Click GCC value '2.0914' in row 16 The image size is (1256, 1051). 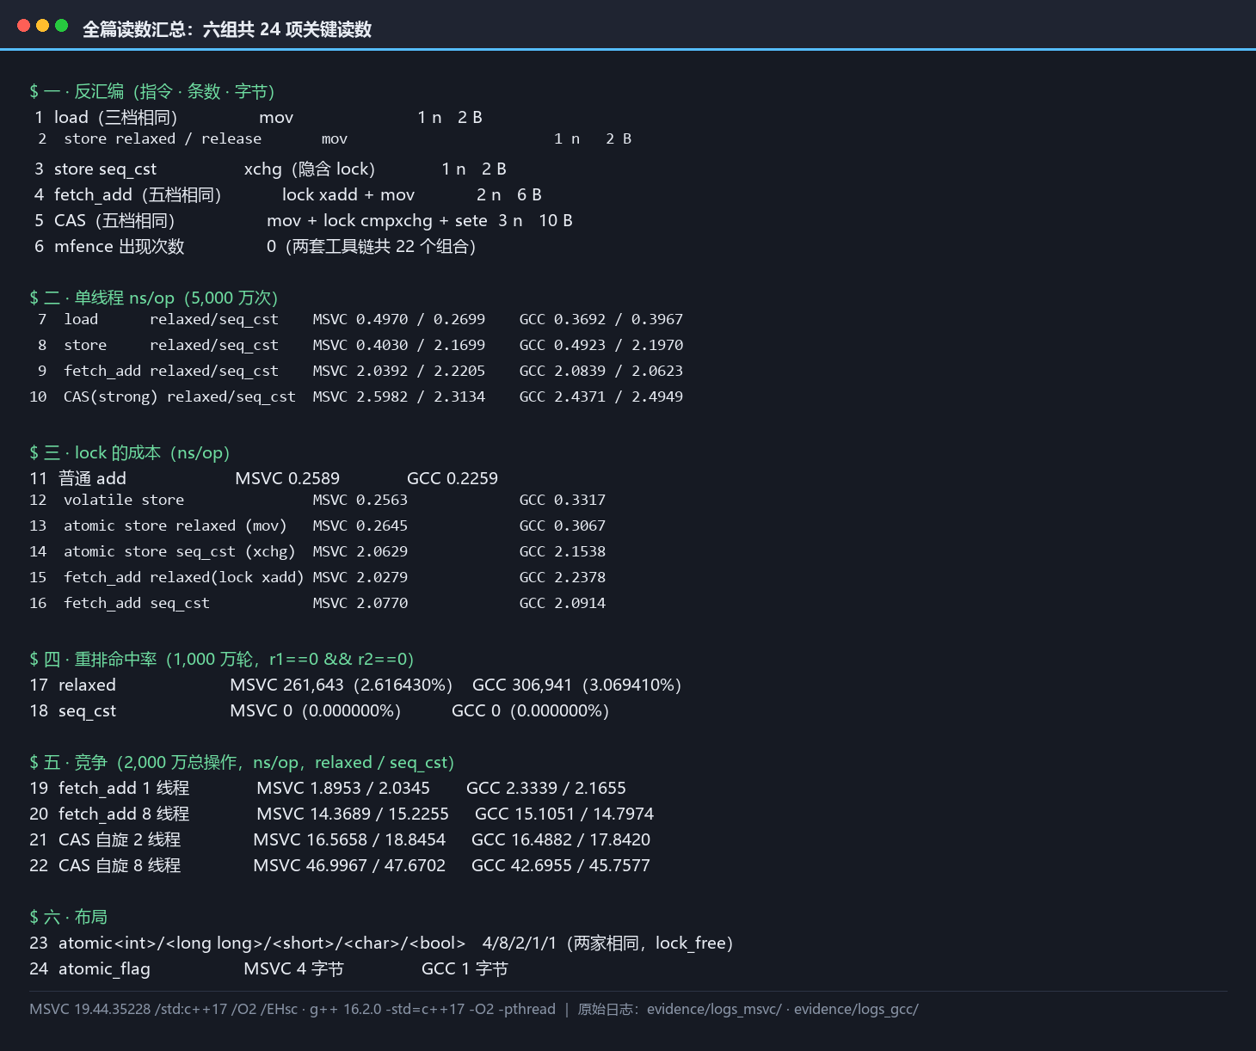click(x=580, y=603)
